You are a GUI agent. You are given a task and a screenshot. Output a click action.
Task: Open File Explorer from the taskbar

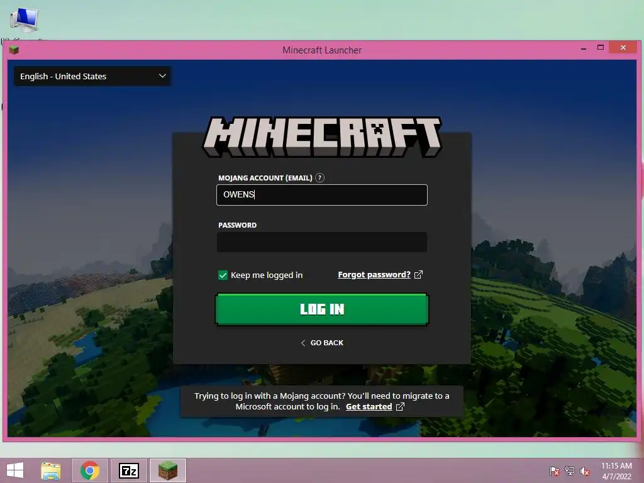pos(50,470)
